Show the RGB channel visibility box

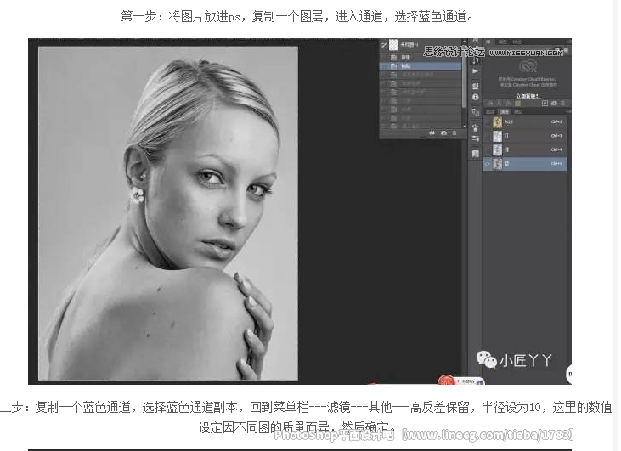tap(488, 122)
